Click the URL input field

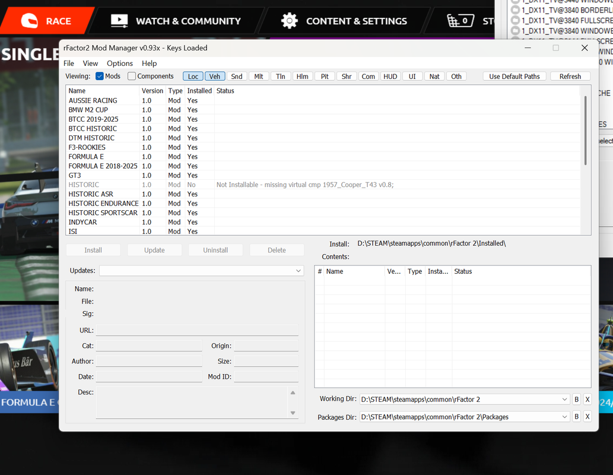[x=197, y=330]
